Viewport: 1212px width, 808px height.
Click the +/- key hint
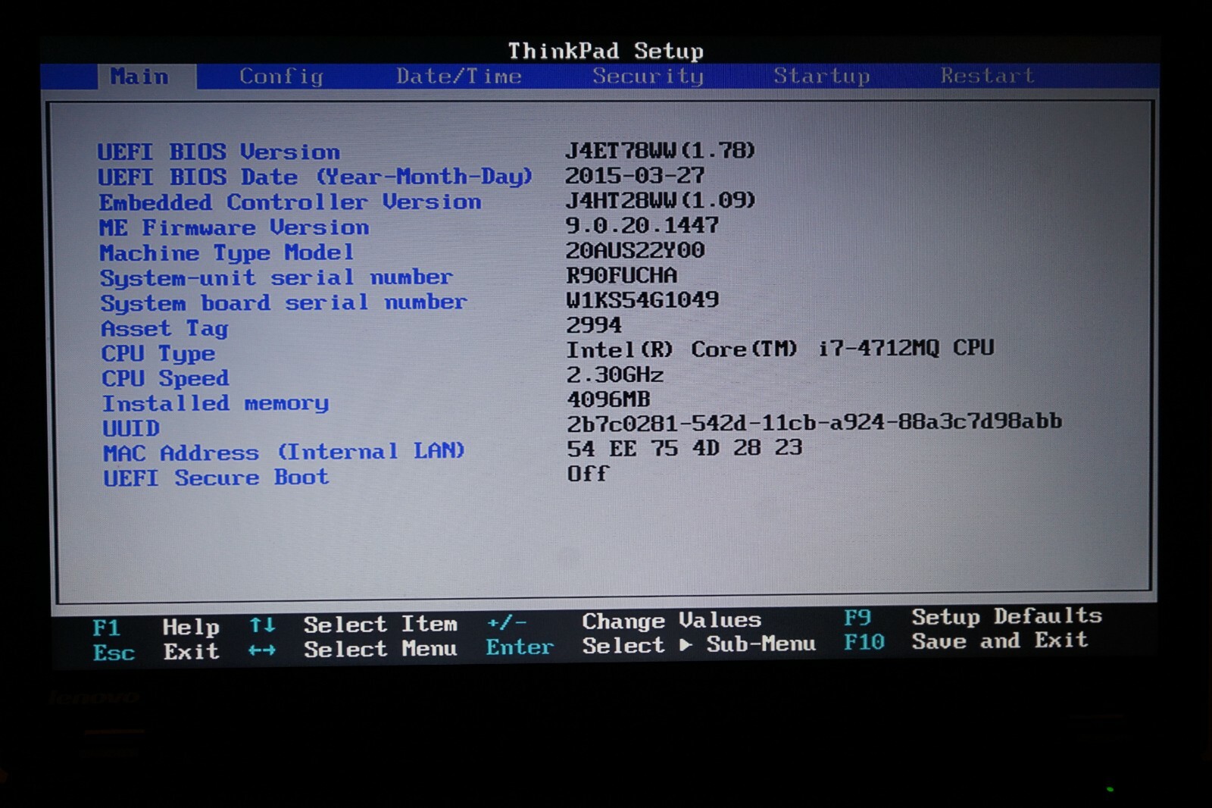click(507, 622)
